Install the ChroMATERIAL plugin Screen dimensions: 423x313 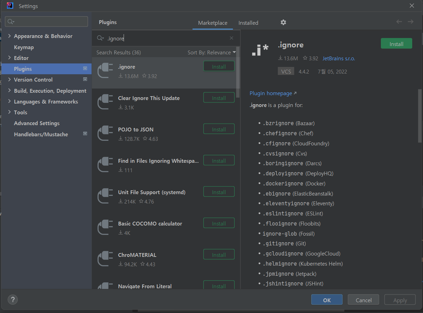[x=219, y=255]
